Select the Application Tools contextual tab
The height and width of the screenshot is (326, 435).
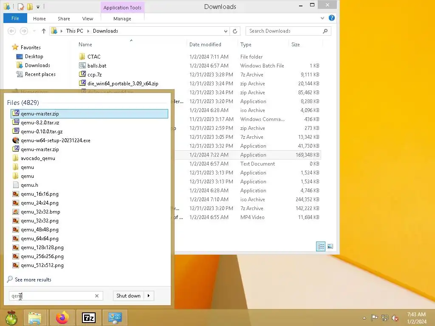tap(122, 8)
